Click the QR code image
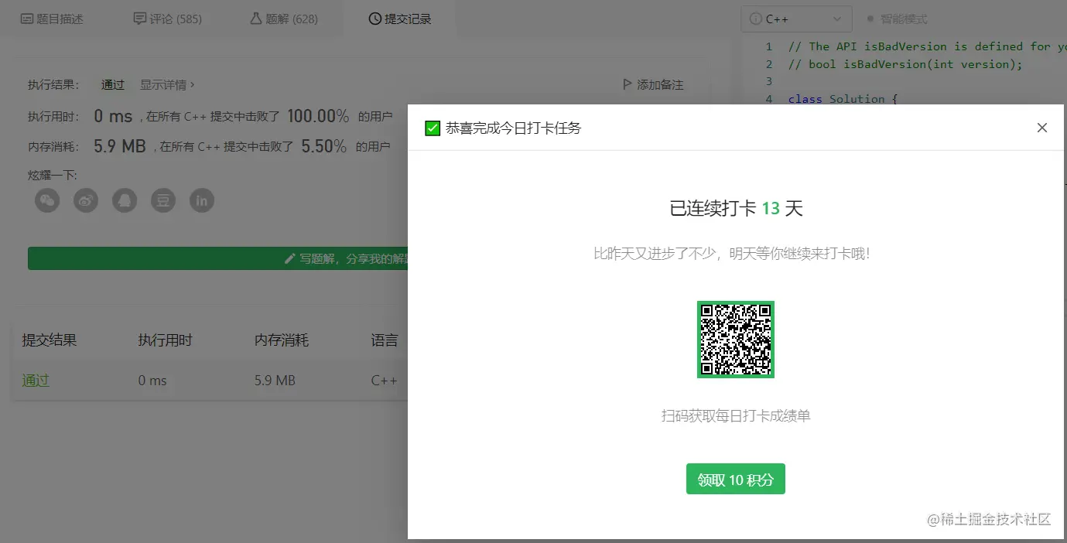Image resolution: width=1067 pixels, height=543 pixels. (736, 340)
